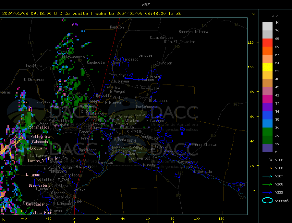Click the S_MARTIN place label

pos(134,132)
